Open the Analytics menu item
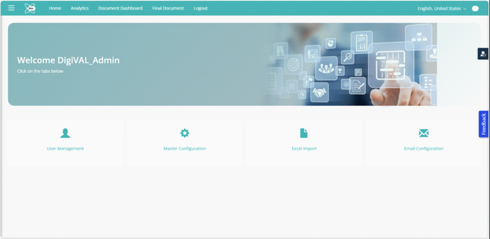490x239 pixels. (79, 8)
